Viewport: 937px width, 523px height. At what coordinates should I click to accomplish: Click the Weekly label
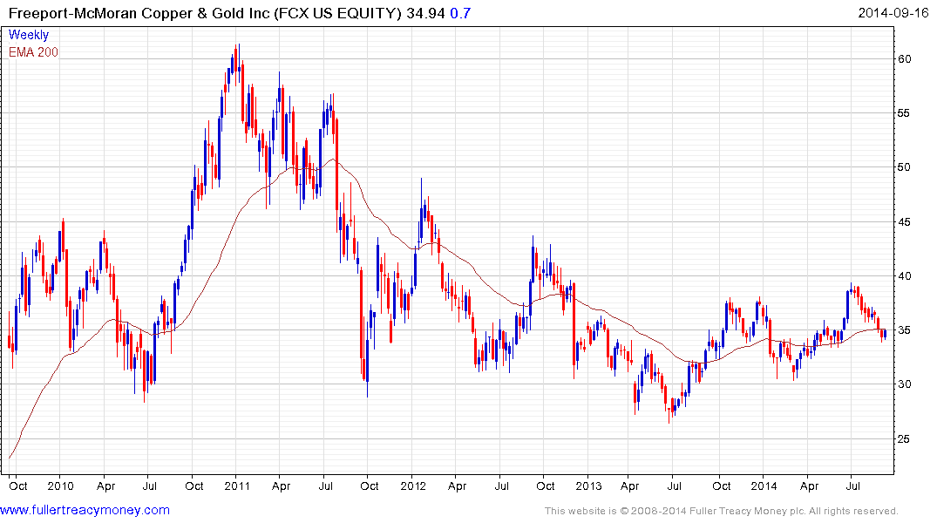[29, 35]
